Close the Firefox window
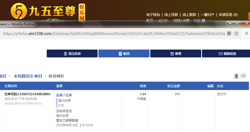The image size is (250, 132). [x=246, y=23]
